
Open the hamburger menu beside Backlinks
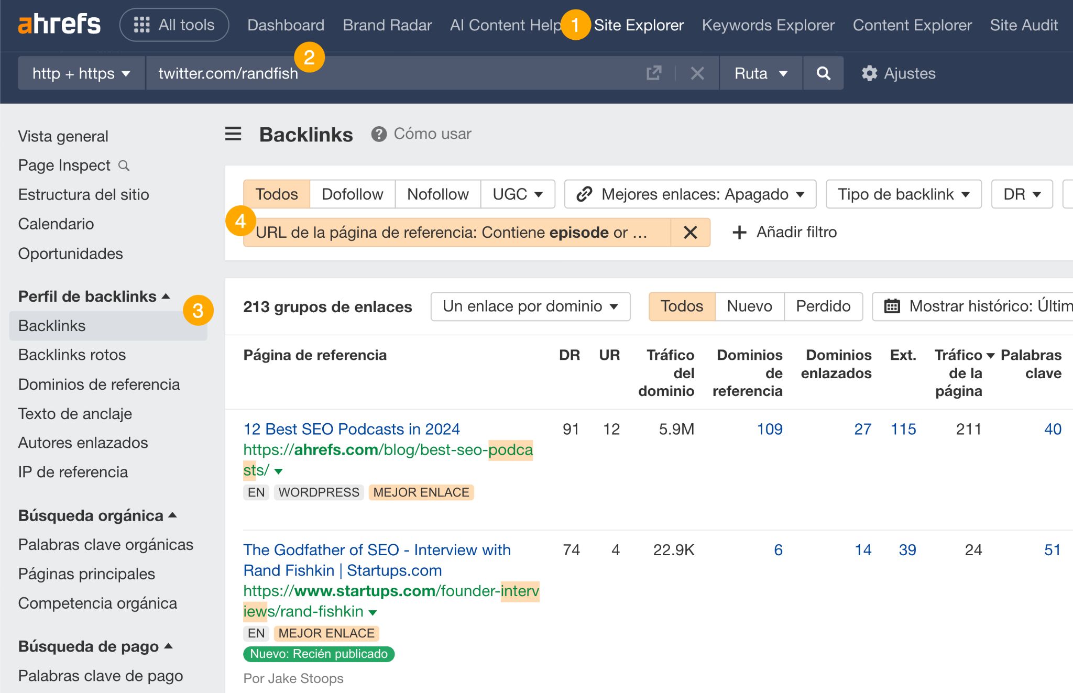[x=232, y=134]
